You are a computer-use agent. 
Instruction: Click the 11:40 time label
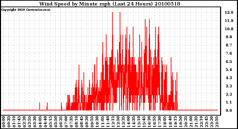pos(108,122)
